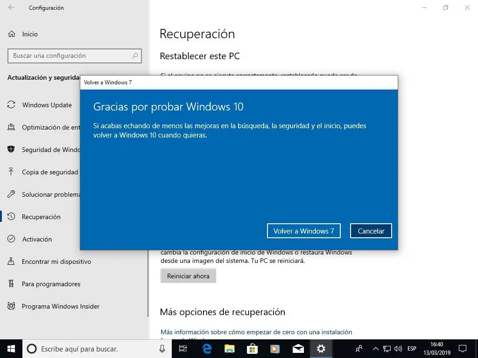Viewport: 478px width, 358px height.
Task: Click the Buscar una configuración field
Action: (x=75, y=56)
